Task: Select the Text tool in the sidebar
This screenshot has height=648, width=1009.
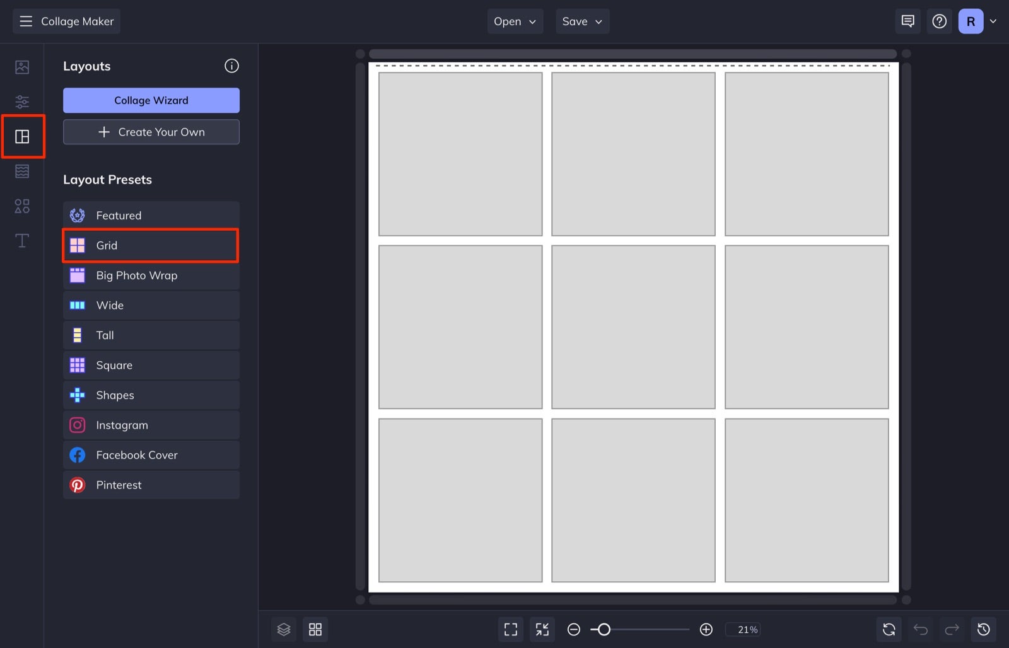Action: tap(22, 240)
